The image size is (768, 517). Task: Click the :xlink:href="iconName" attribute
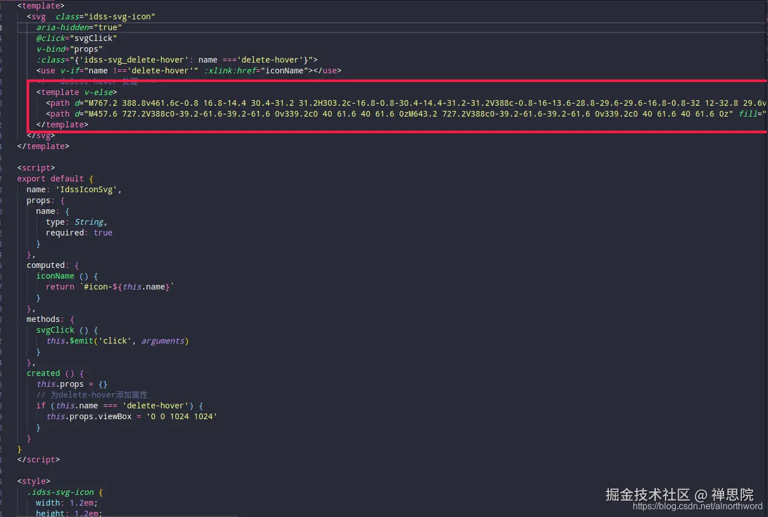[x=256, y=71]
